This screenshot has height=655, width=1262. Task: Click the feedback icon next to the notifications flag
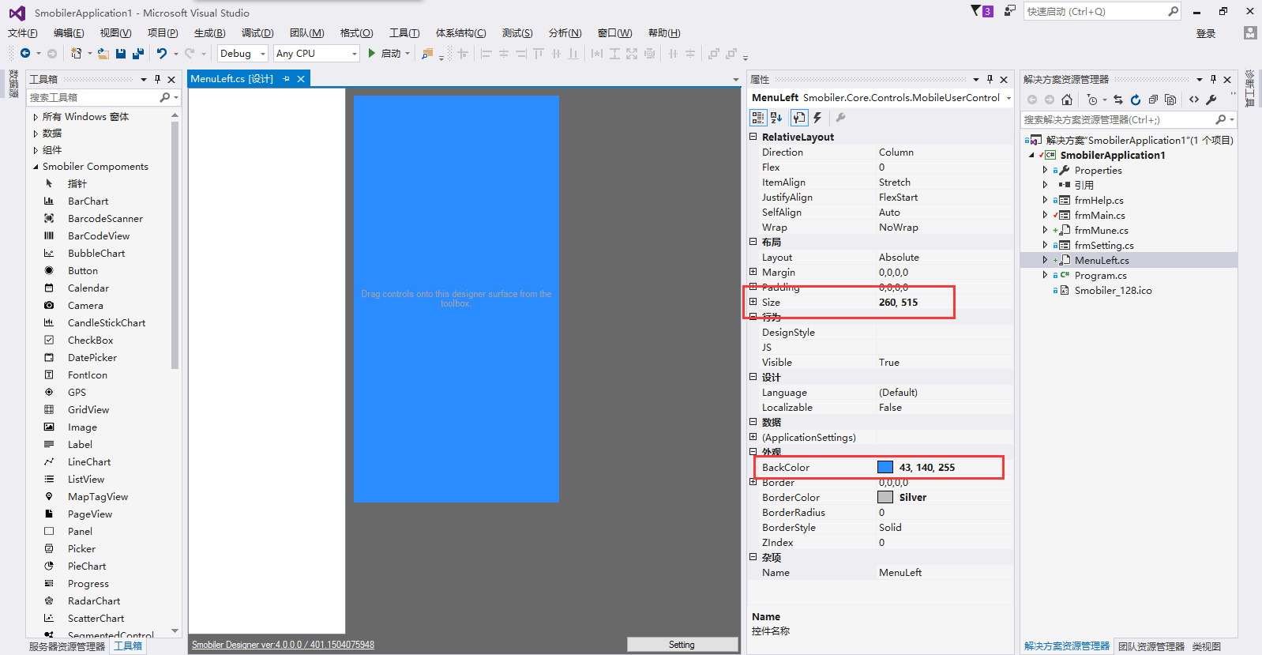pyautogui.click(x=1009, y=11)
